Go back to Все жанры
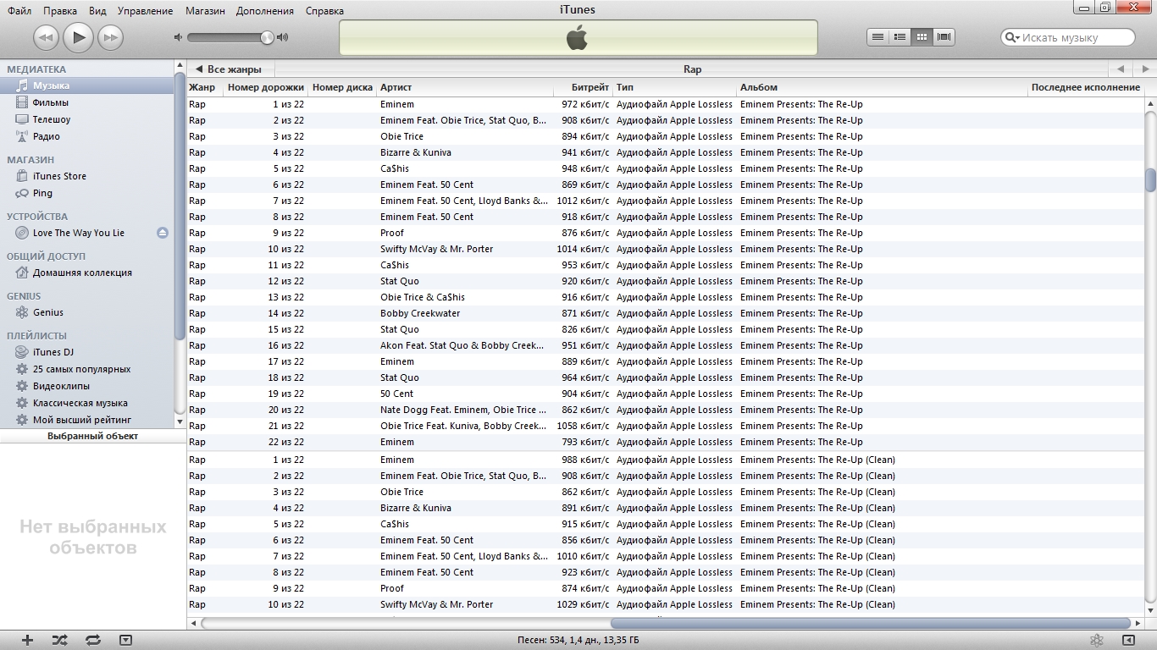The image size is (1157, 650). [x=229, y=69]
